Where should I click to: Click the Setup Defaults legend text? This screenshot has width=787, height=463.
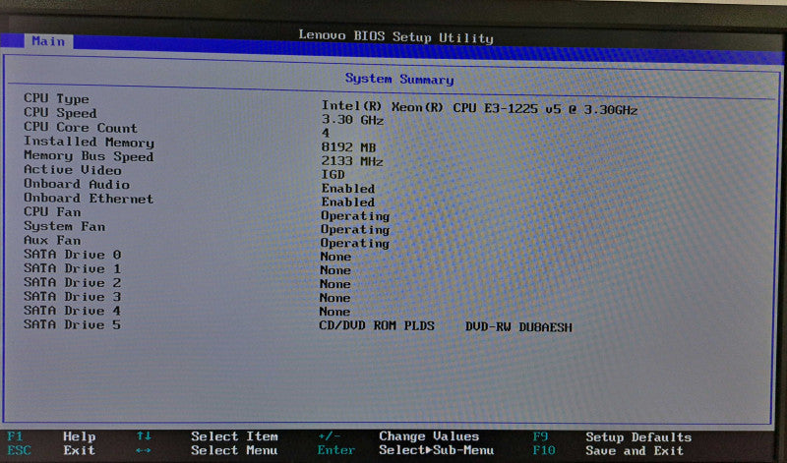[x=638, y=436]
